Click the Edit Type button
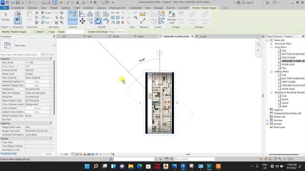The width and height of the screenshot is (305, 171). pyautogui.click(x=48, y=55)
